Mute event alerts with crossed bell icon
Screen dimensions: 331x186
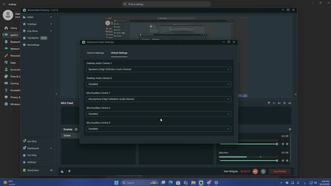tap(284, 103)
